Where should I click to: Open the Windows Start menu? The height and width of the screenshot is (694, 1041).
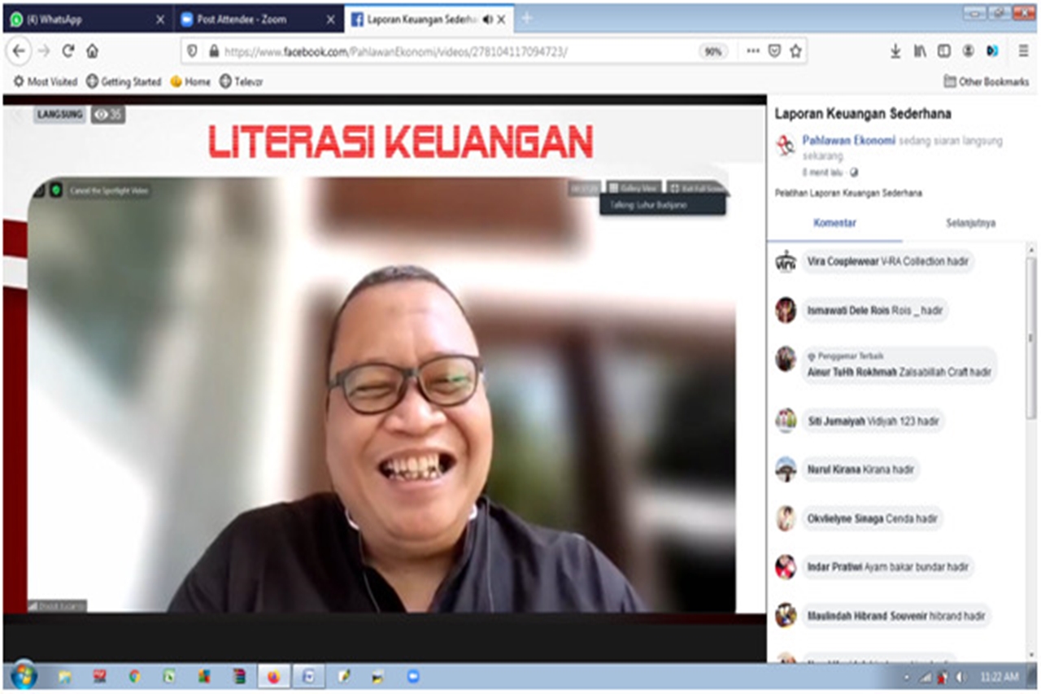tap(24, 676)
